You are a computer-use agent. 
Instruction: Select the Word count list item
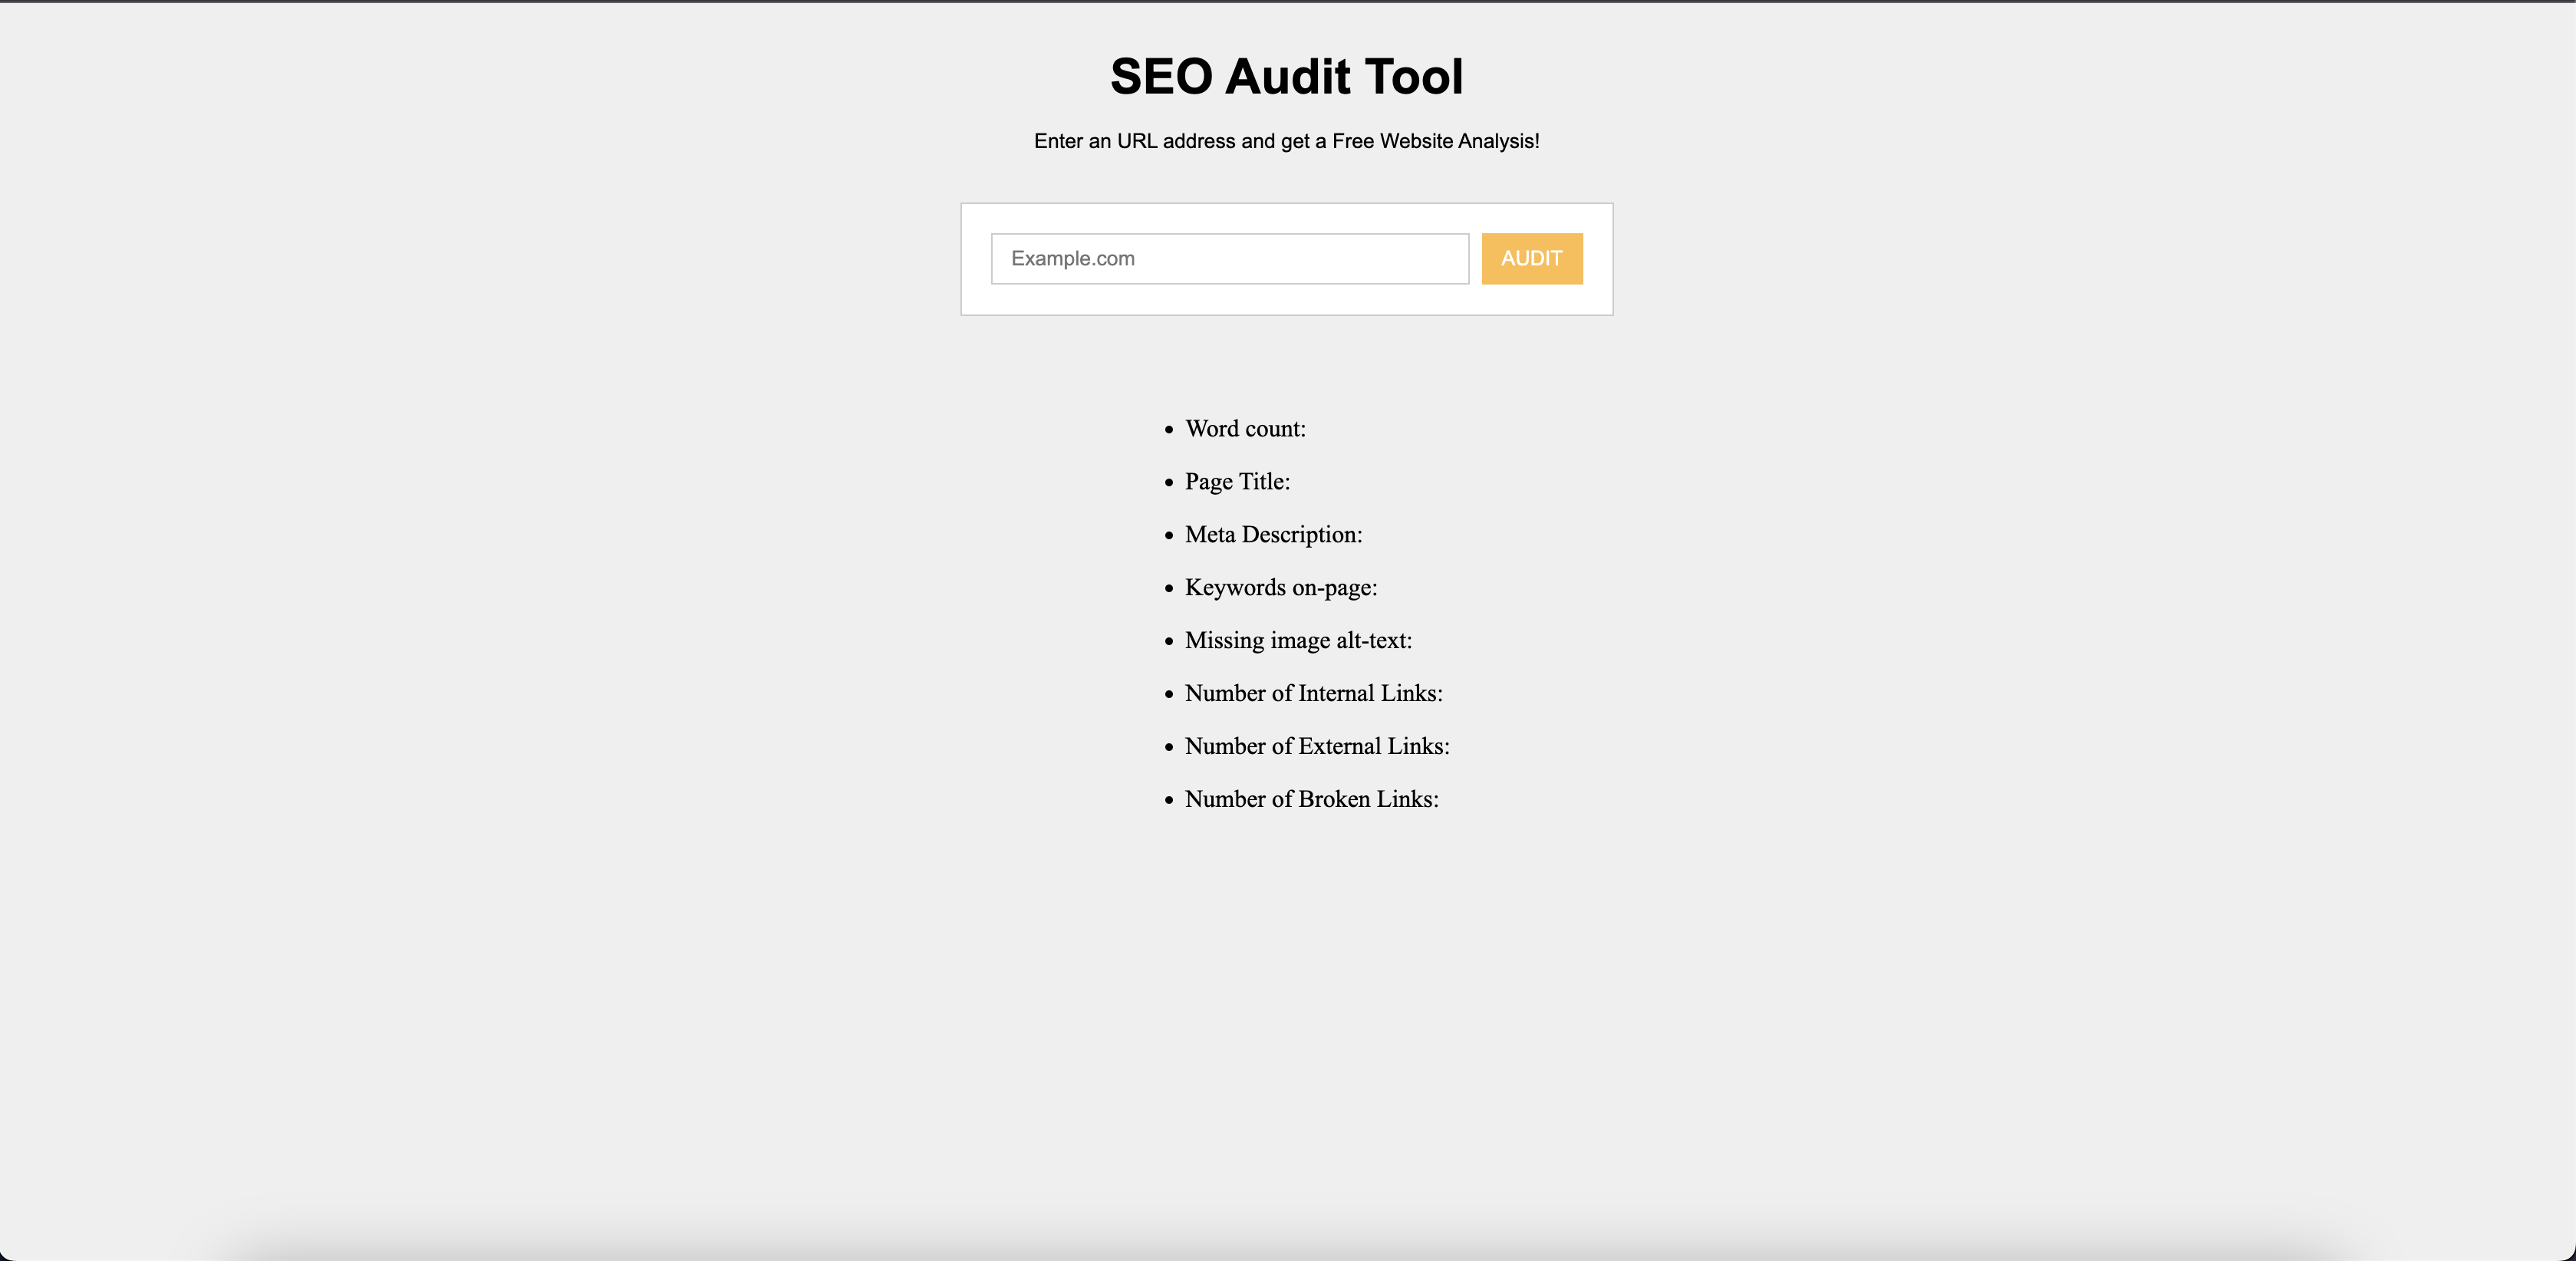tap(1245, 429)
